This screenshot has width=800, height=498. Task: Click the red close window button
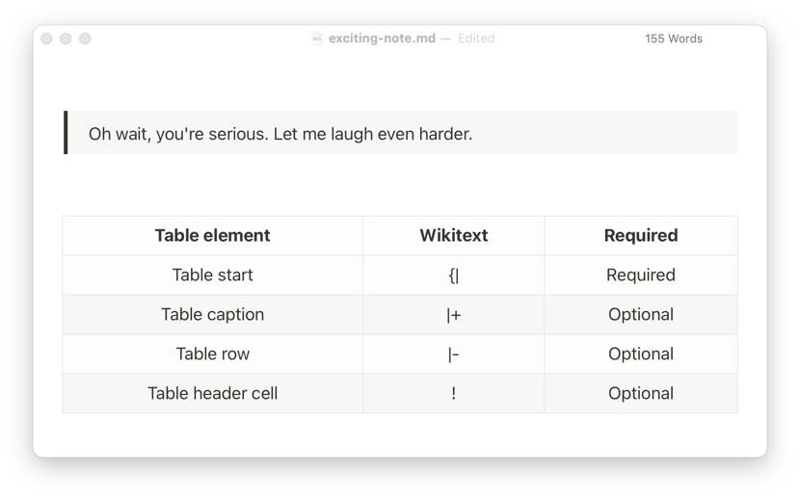(x=46, y=39)
